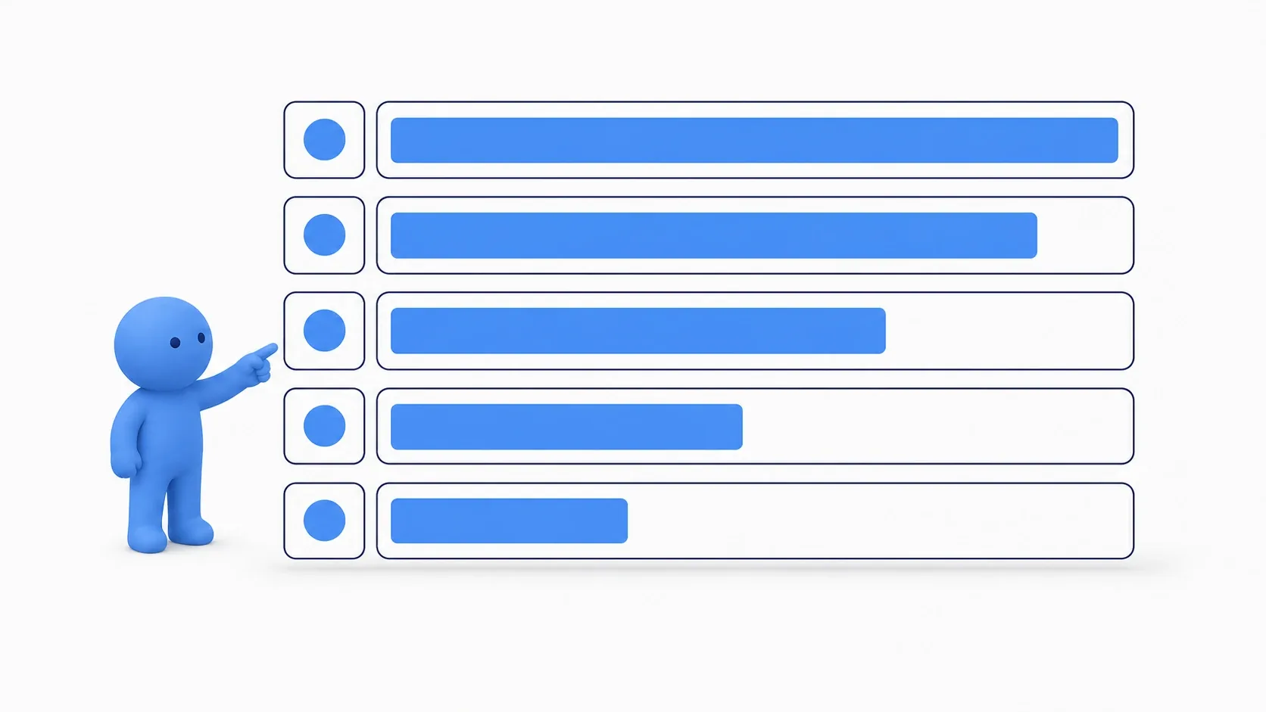Click the longest blue bar at top
Screen dimensions: 1266x712
pos(754,140)
